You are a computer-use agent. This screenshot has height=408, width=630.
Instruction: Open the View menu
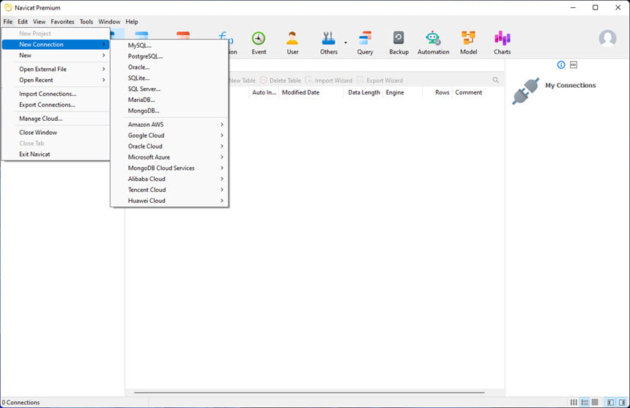[x=39, y=22]
